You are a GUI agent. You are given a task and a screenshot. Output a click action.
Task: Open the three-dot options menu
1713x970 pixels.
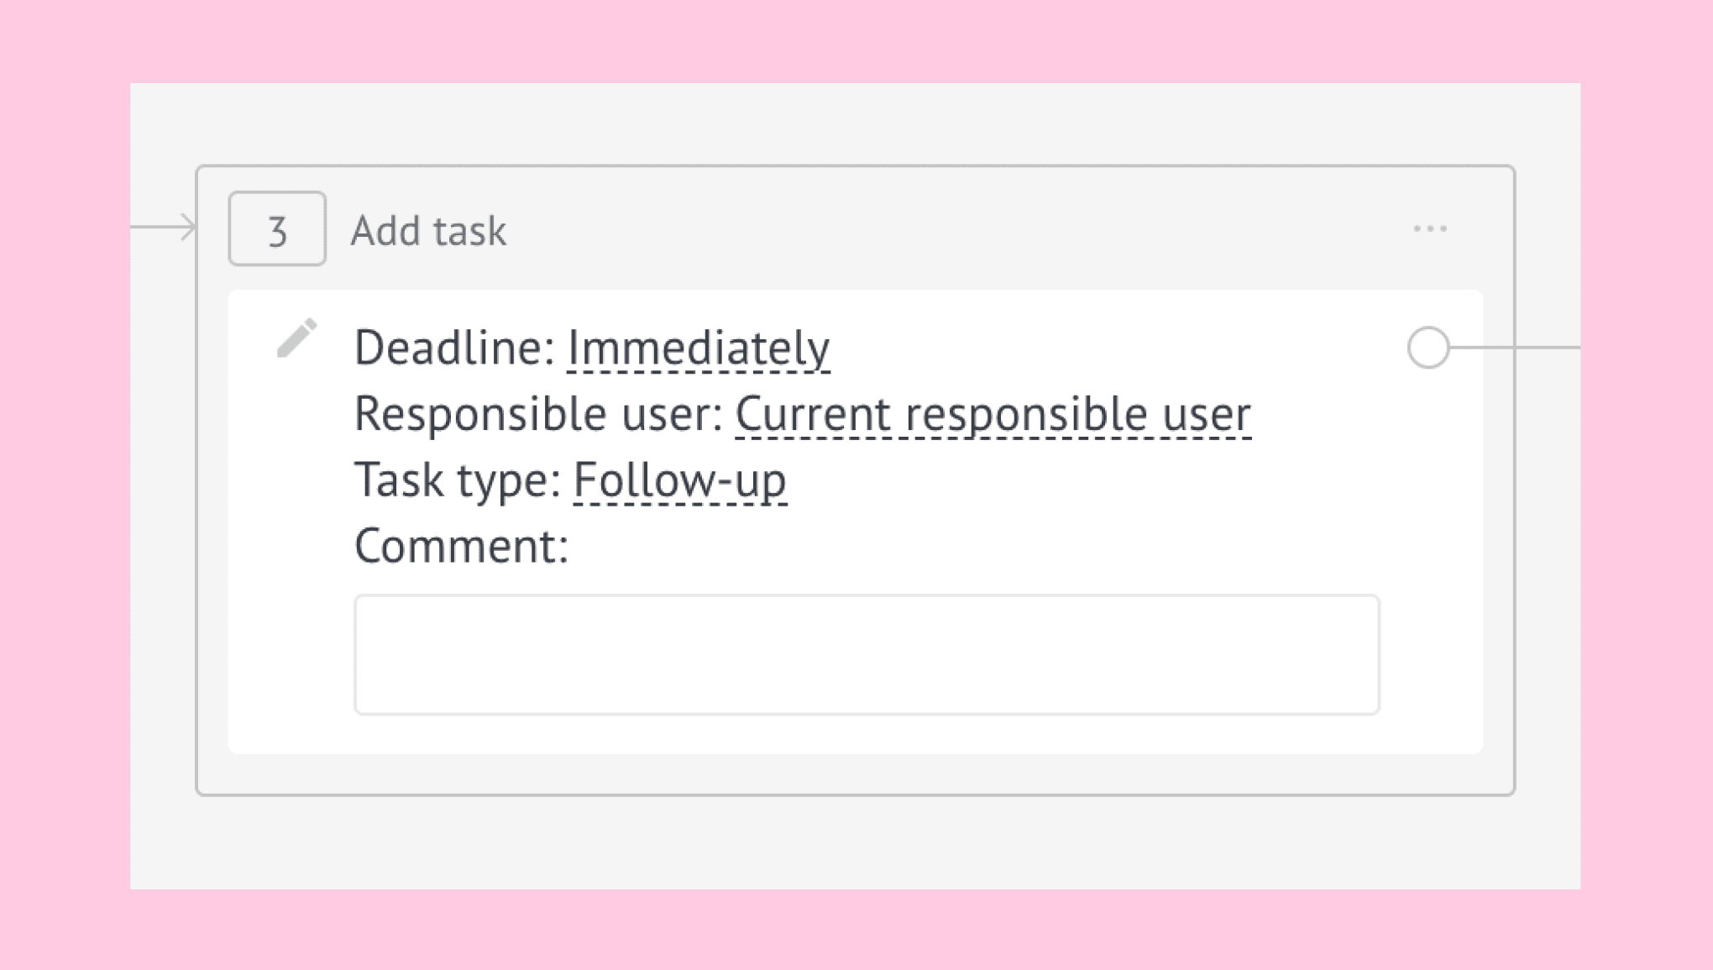coord(1429,228)
